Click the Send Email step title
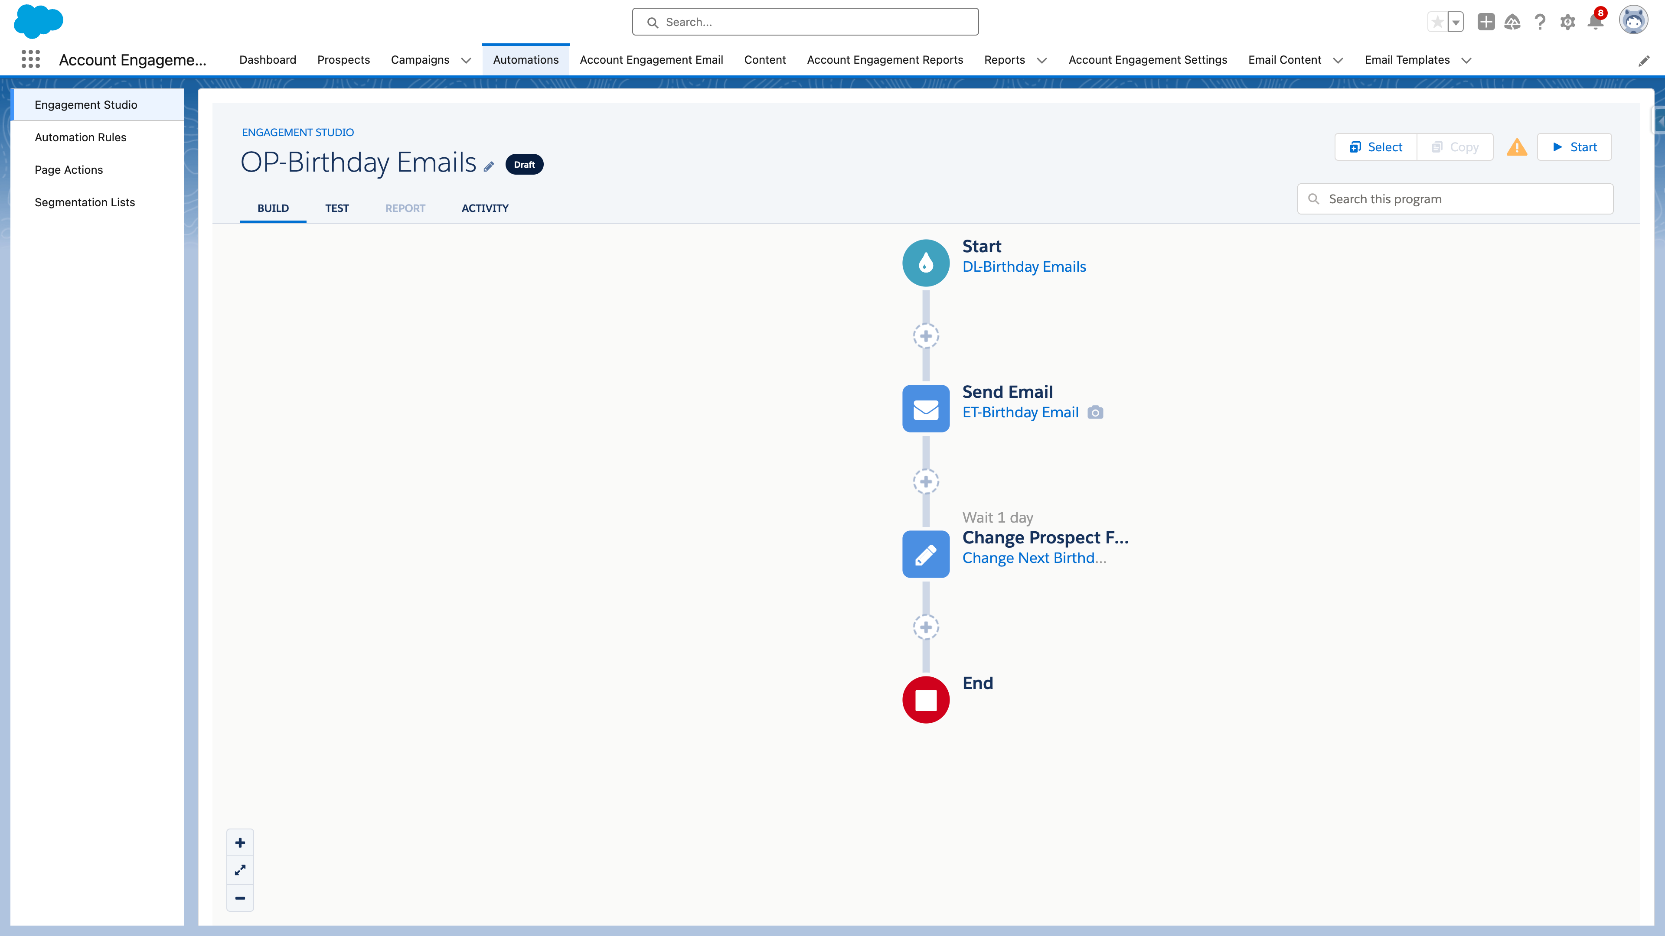The image size is (1665, 936). (1007, 391)
